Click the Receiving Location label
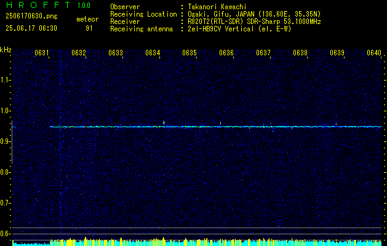This screenshot has width=387, height=246. click(x=143, y=14)
